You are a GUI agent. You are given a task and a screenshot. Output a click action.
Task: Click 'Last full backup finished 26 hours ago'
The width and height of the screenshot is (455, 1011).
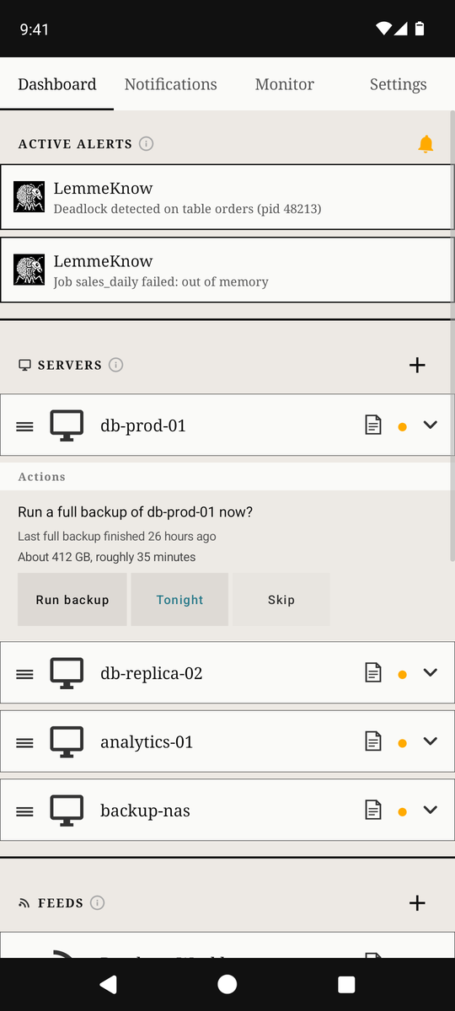pos(117,537)
